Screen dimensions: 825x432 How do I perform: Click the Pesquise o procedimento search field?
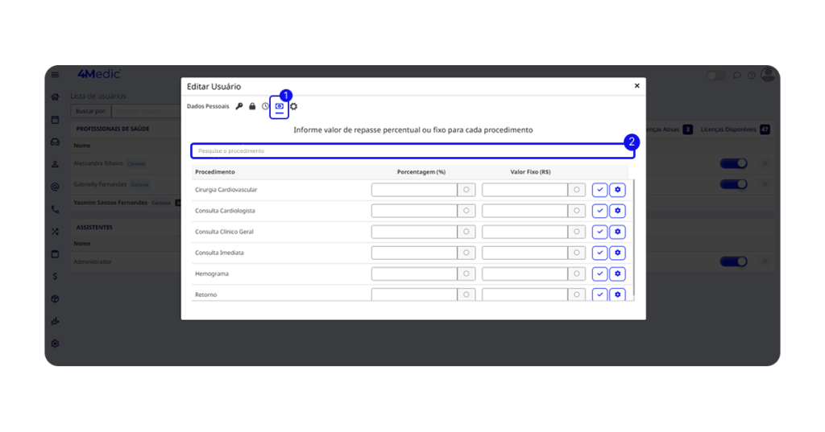coord(412,151)
